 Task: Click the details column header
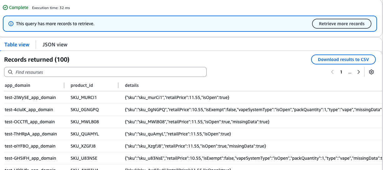click(132, 85)
